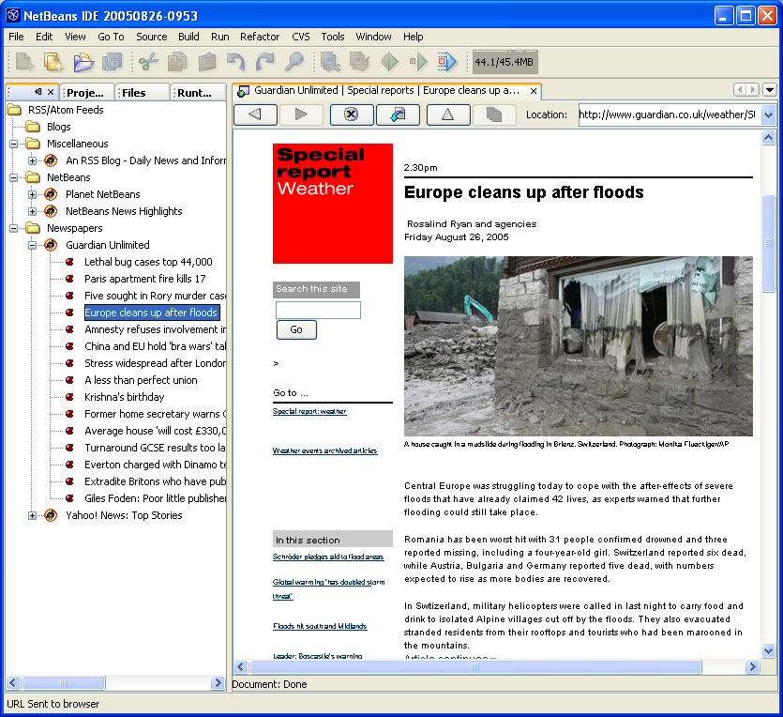Click the Clean and Build icon
Screen dimensions: 783x717
359,62
